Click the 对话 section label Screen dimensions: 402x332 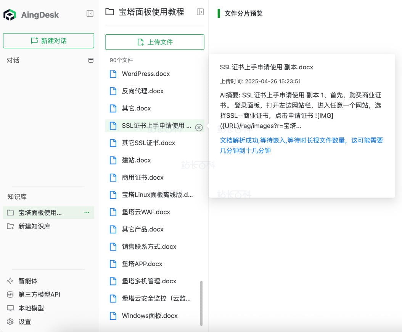point(13,61)
